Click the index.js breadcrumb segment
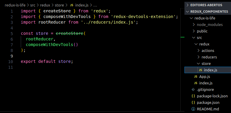This screenshot has height=113, width=231. [x=82, y=5]
